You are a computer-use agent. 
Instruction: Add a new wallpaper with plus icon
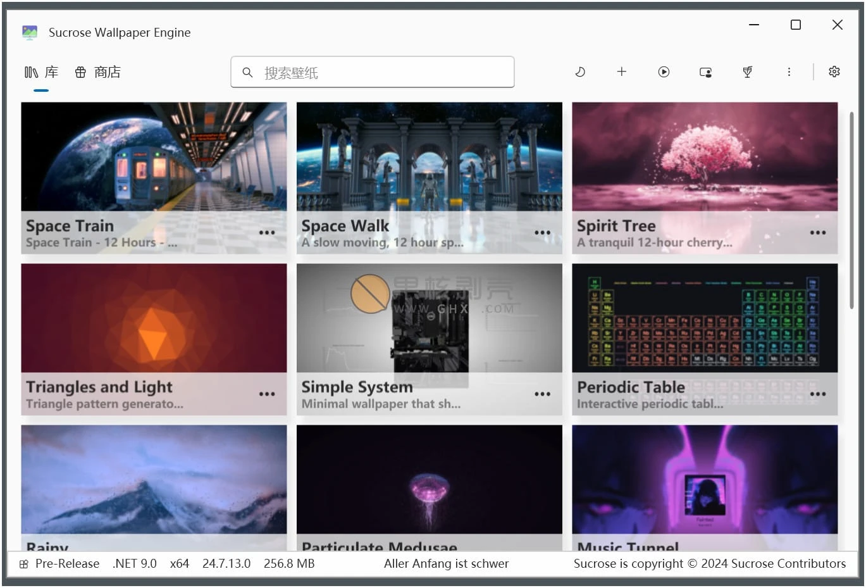(622, 72)
